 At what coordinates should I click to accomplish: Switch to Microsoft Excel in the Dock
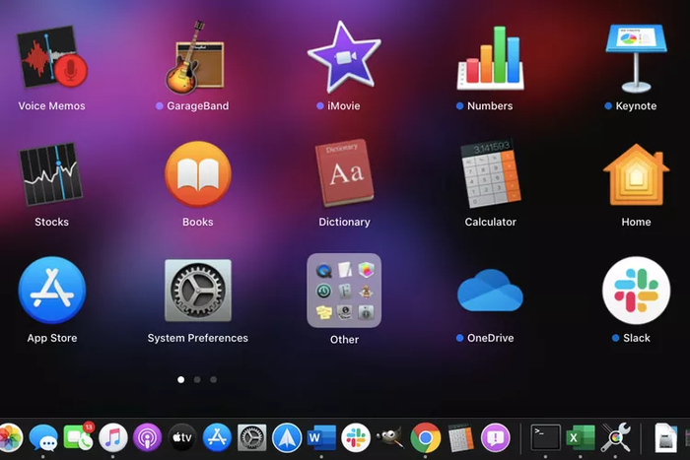pyautogui.click(x=580, y=438)
